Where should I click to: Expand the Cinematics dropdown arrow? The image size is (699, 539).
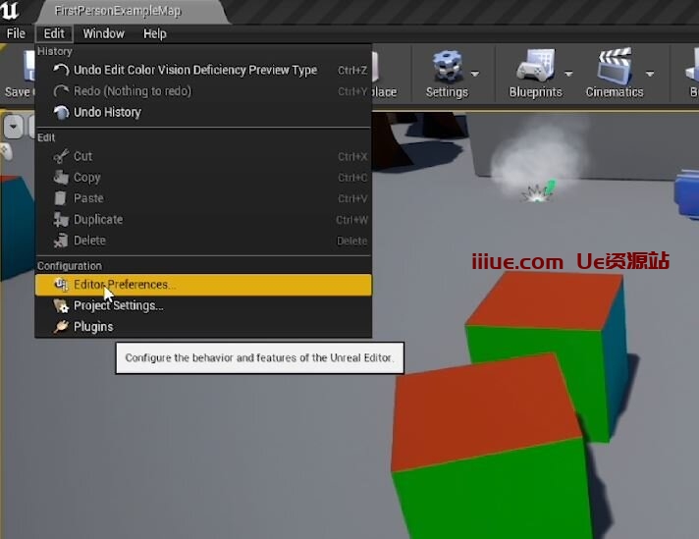649,74
